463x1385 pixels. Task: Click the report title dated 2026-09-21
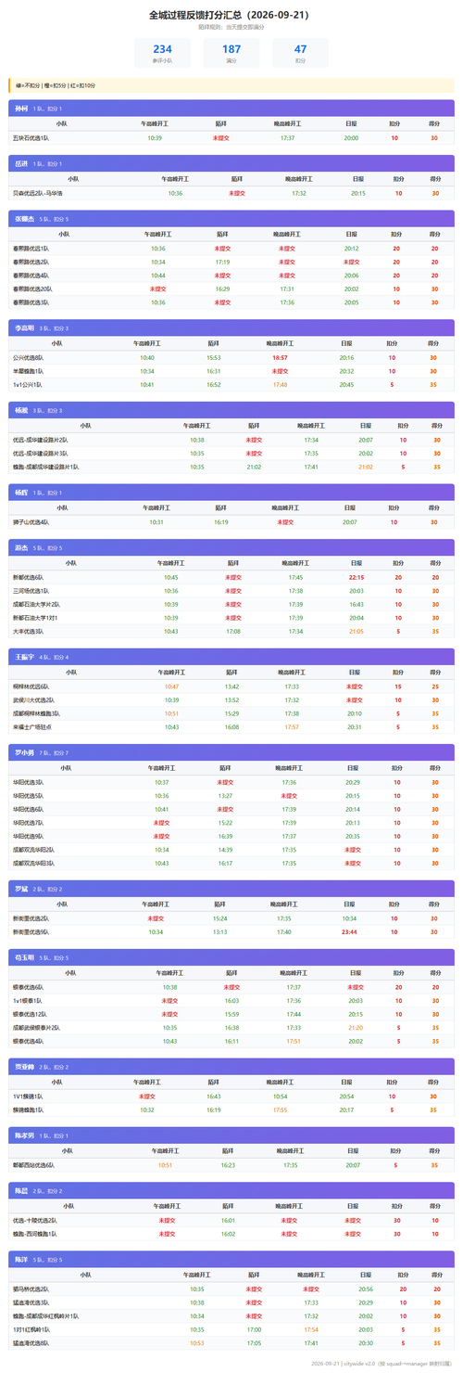pyautogui.click(x=231, y=15)
